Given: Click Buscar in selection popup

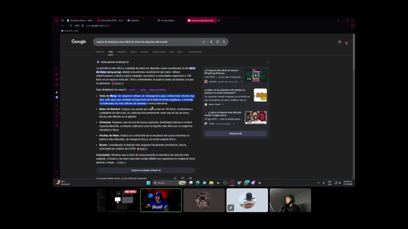Looking at the screenshot, I should pos(132,90).
